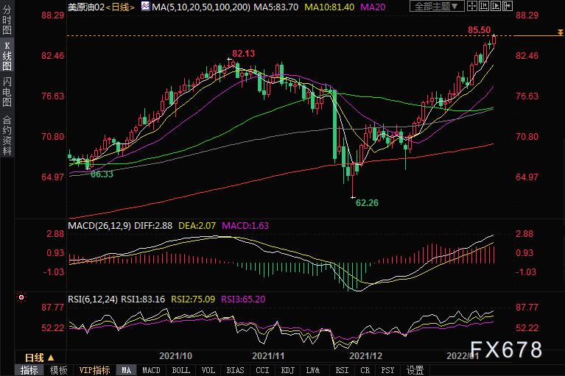Click the RSI1:83.16 value

pos(143,299)
